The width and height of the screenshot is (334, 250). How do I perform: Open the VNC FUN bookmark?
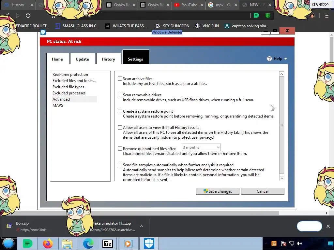[207, 26]
